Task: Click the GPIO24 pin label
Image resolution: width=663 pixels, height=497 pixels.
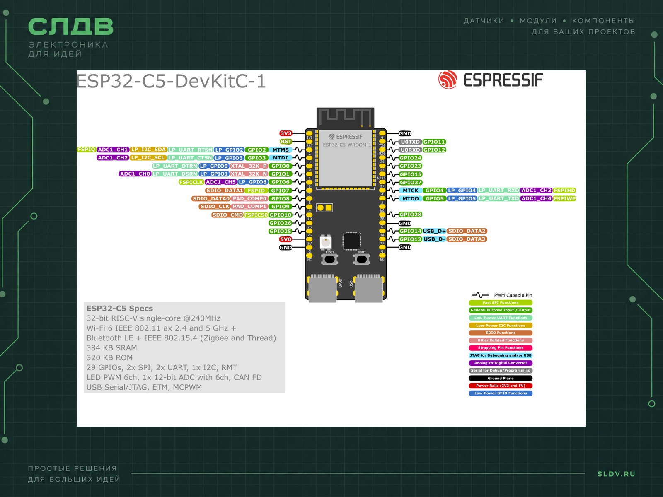Action: pos(410,158)
